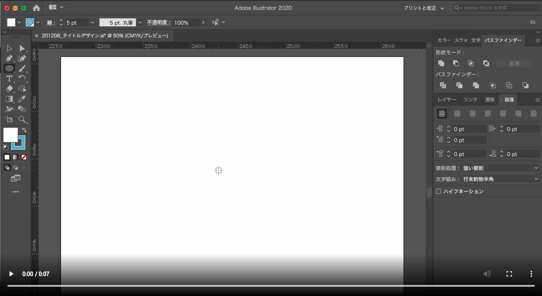Screen dimensions: 542x296
Task: Select the 201208_タイトルデザイン.ai document tab
Action: [105, 36]
